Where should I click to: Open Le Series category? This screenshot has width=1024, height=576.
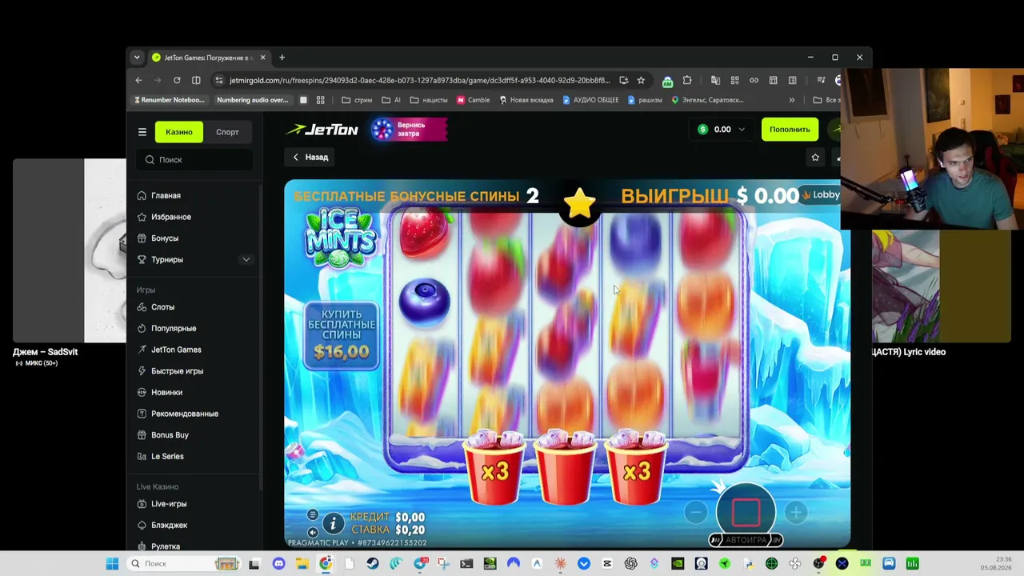167,457
